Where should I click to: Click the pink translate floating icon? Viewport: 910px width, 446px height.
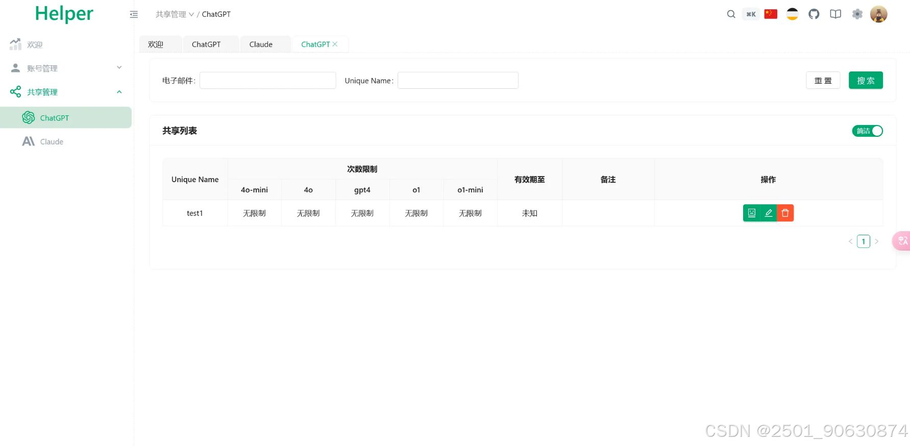click(x=902, y=241)
